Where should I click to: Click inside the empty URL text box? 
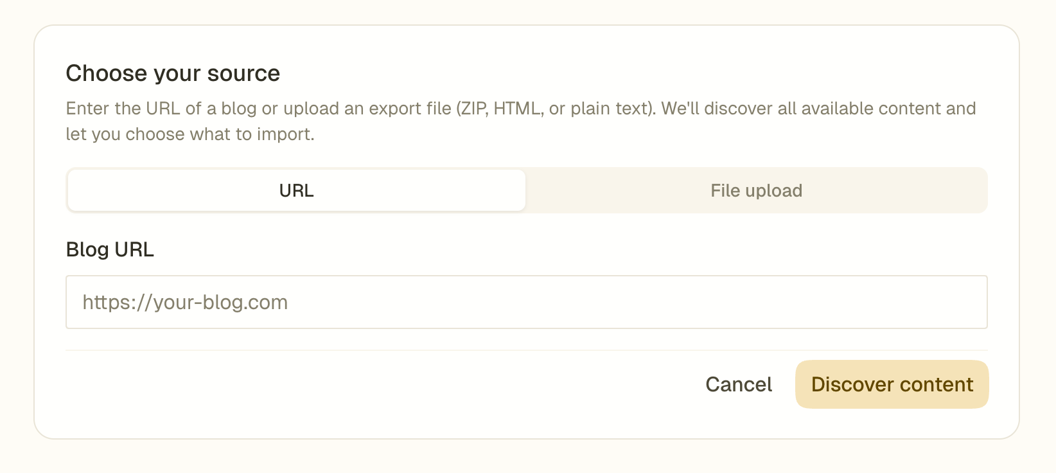[x=526, y=302]
